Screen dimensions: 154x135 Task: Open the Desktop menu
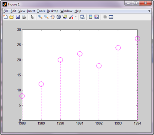pyautogui.click(x=53, y=11)
